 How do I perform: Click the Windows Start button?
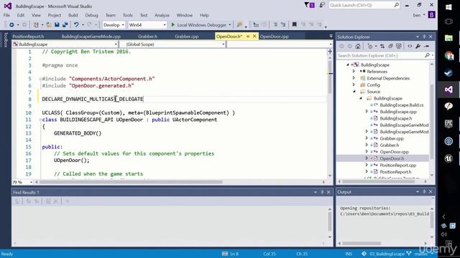pos(448,6)
